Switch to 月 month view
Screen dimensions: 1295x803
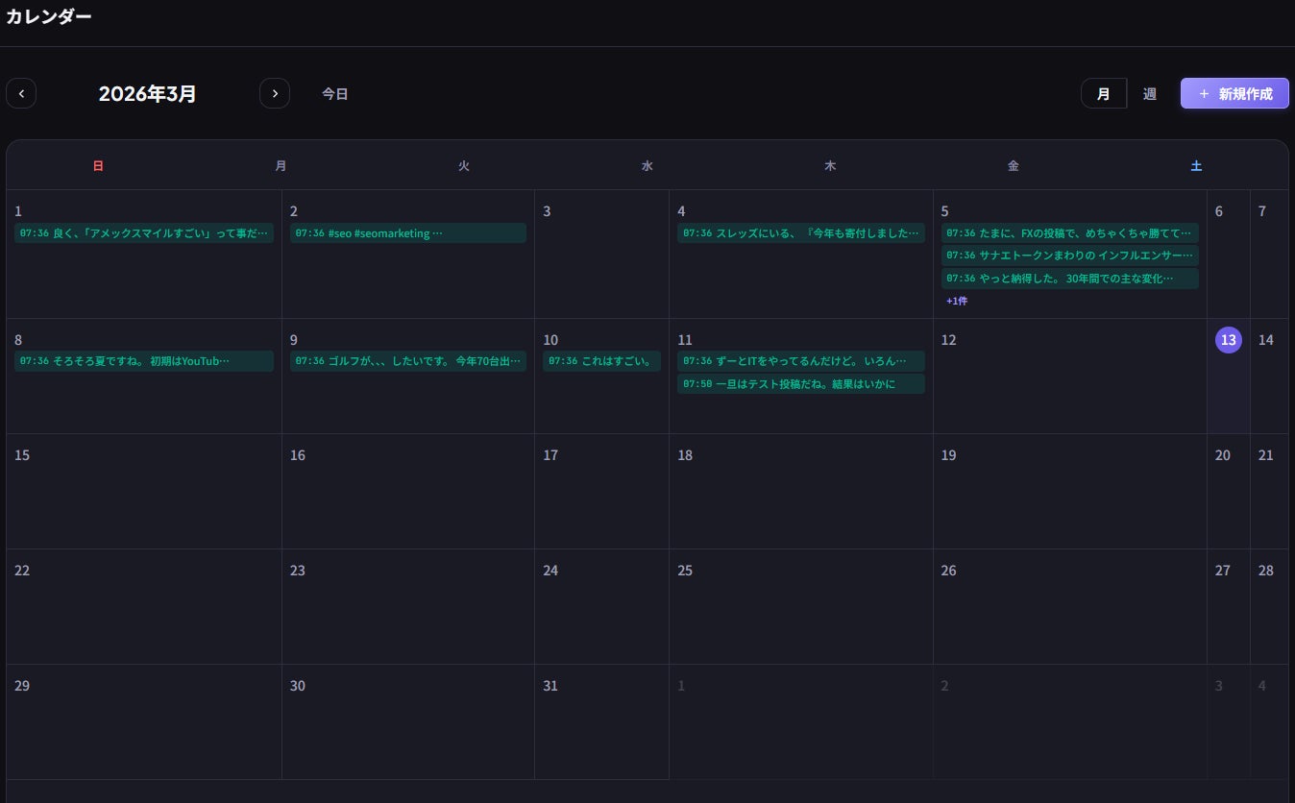pyautogui.click(x=1104, y=93)
